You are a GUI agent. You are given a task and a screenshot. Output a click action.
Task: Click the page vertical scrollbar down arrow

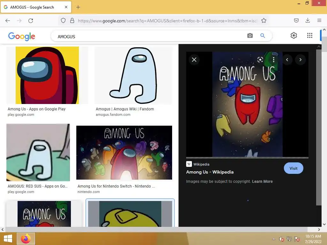(x=324, y=224)
